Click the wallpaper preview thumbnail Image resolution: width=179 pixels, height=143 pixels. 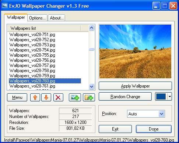pos(135,51)
